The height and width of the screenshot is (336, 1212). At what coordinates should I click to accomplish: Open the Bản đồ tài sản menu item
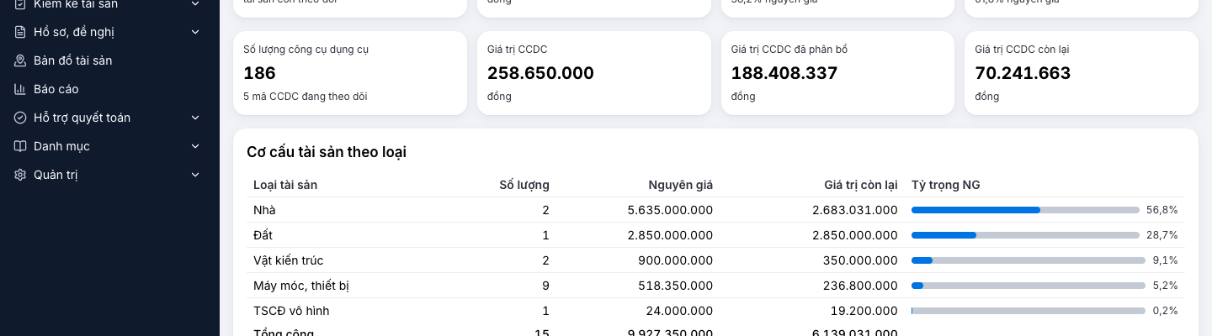click(x=109, y=60)
